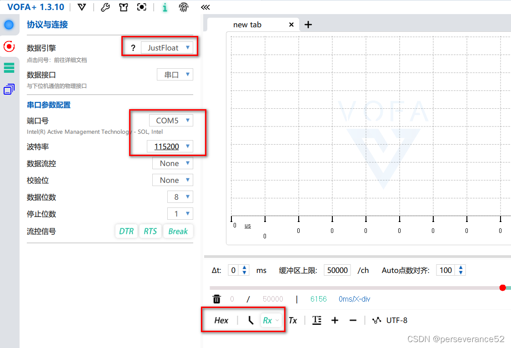Click the 0ms/X-div link below the chart

coord(354,299)
